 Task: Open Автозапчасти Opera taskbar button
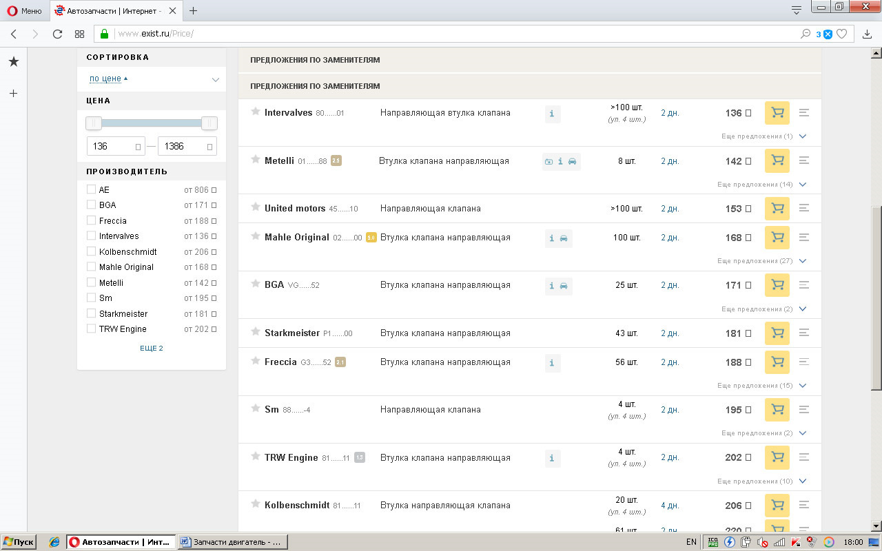121,542
